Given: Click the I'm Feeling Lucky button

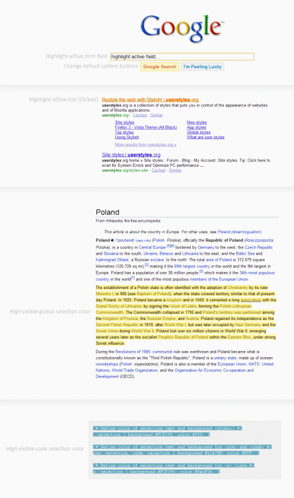Looking at the screenshot, I should (203, 66).
